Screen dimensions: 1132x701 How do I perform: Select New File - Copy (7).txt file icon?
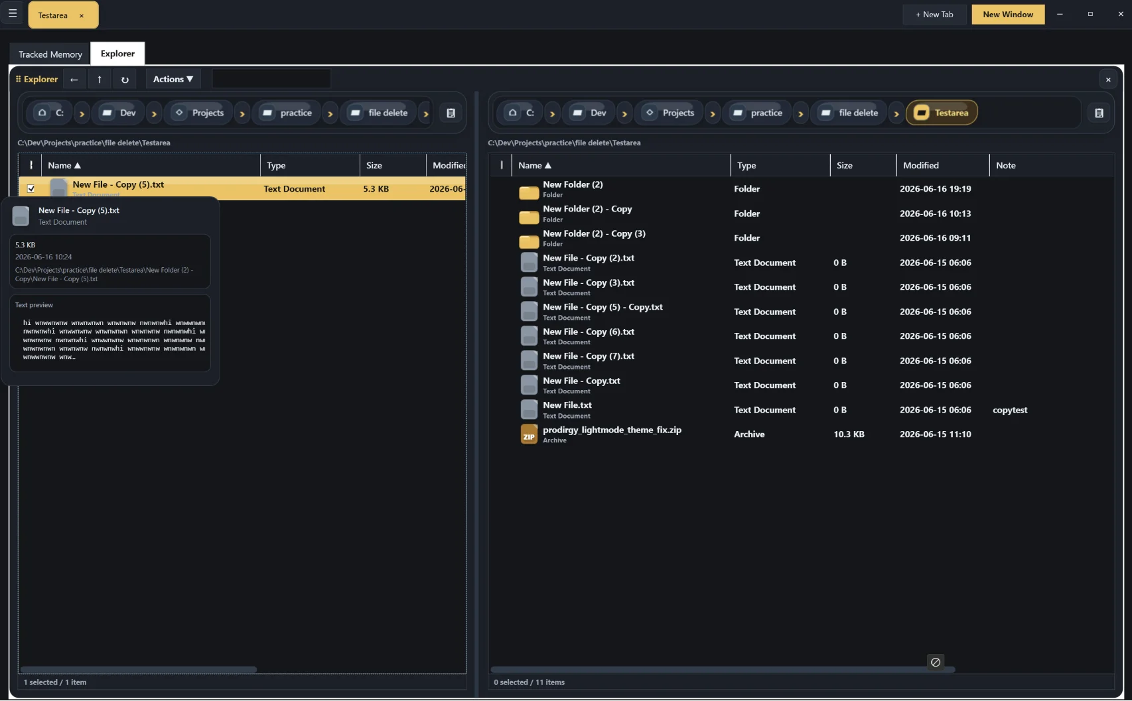[529, 361]
